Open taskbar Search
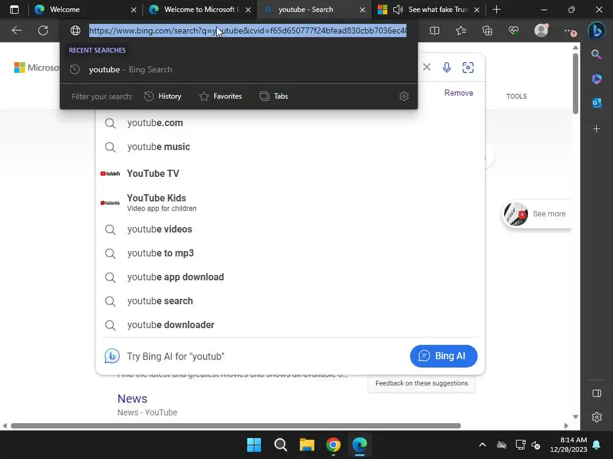 280,445
